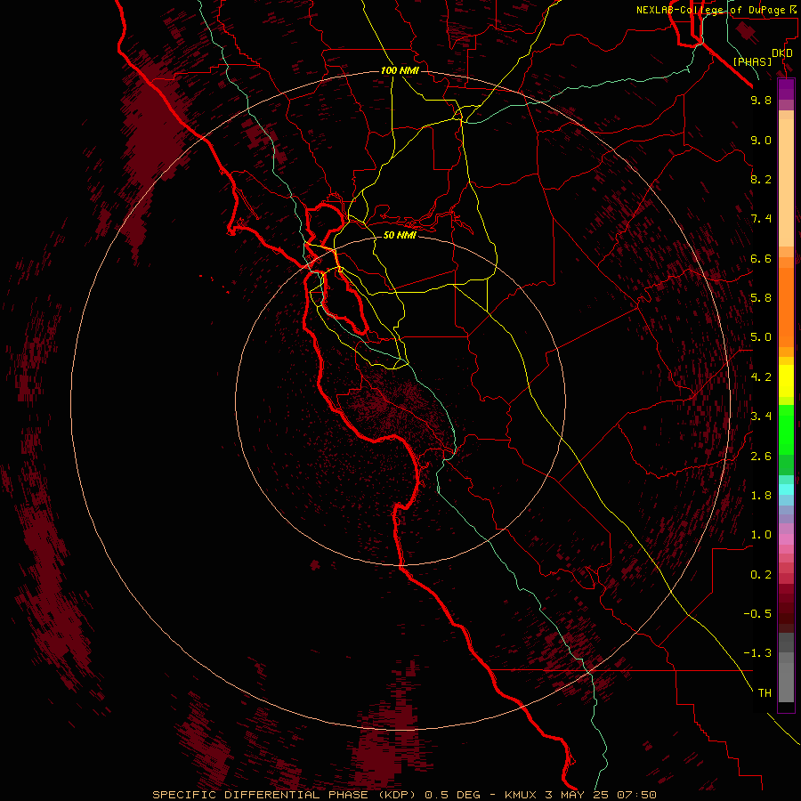Click the 7.4 value on the color scale
The image size is (801, 801).
(x=761, y=219)
